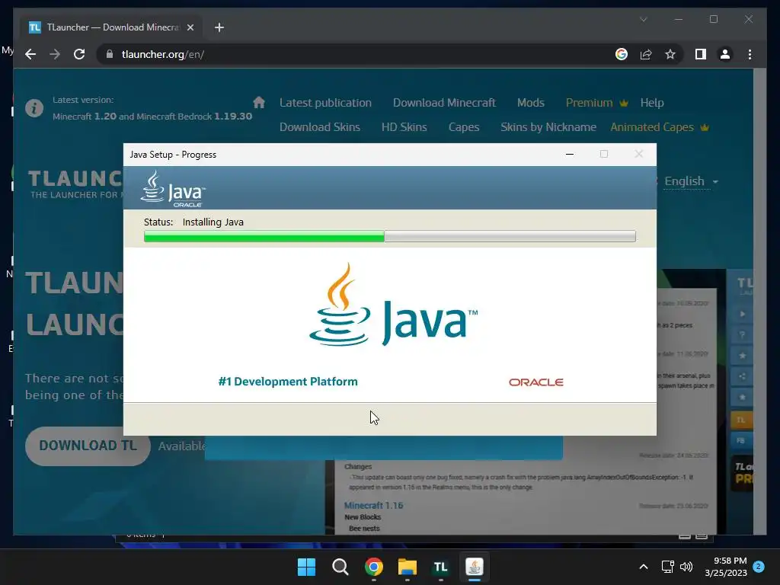This screenshot has width=780, height=585.
Task: Open Chrome from the taskbar
Action: (x=373, y=567)
